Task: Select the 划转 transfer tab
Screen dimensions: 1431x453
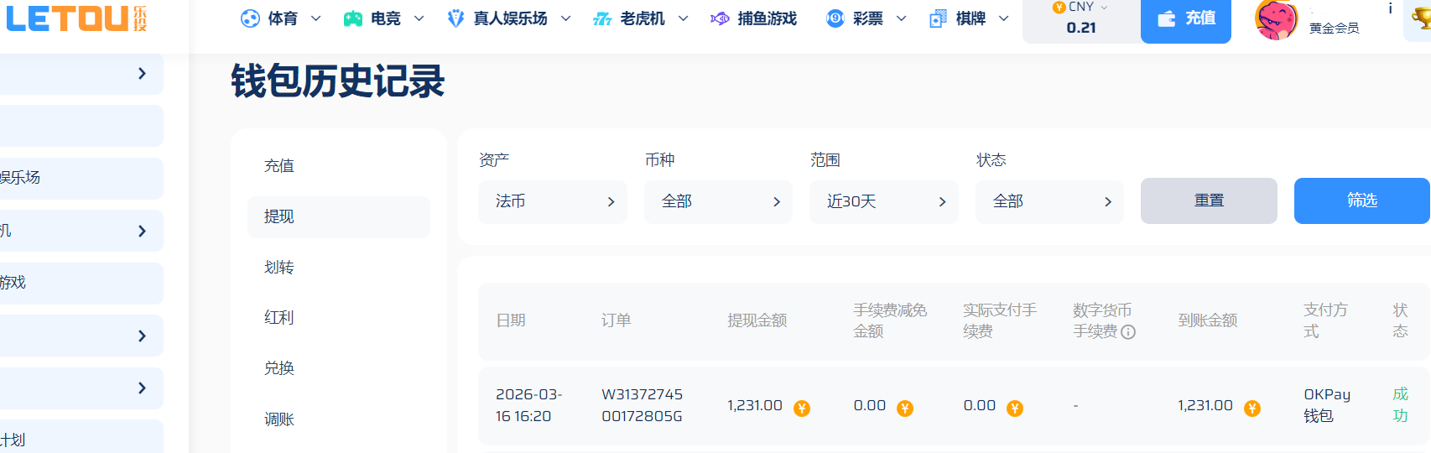Action: point(279,268)
